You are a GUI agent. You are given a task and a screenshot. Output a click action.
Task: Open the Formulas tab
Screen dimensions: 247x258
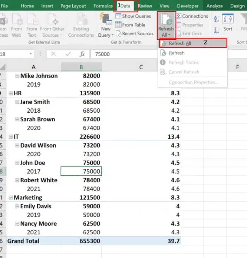point(103,6)
